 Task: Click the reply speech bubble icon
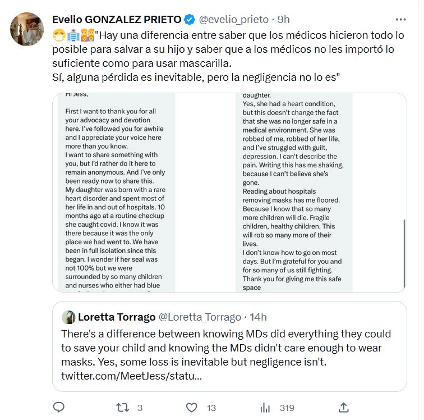tap(58, 407)
